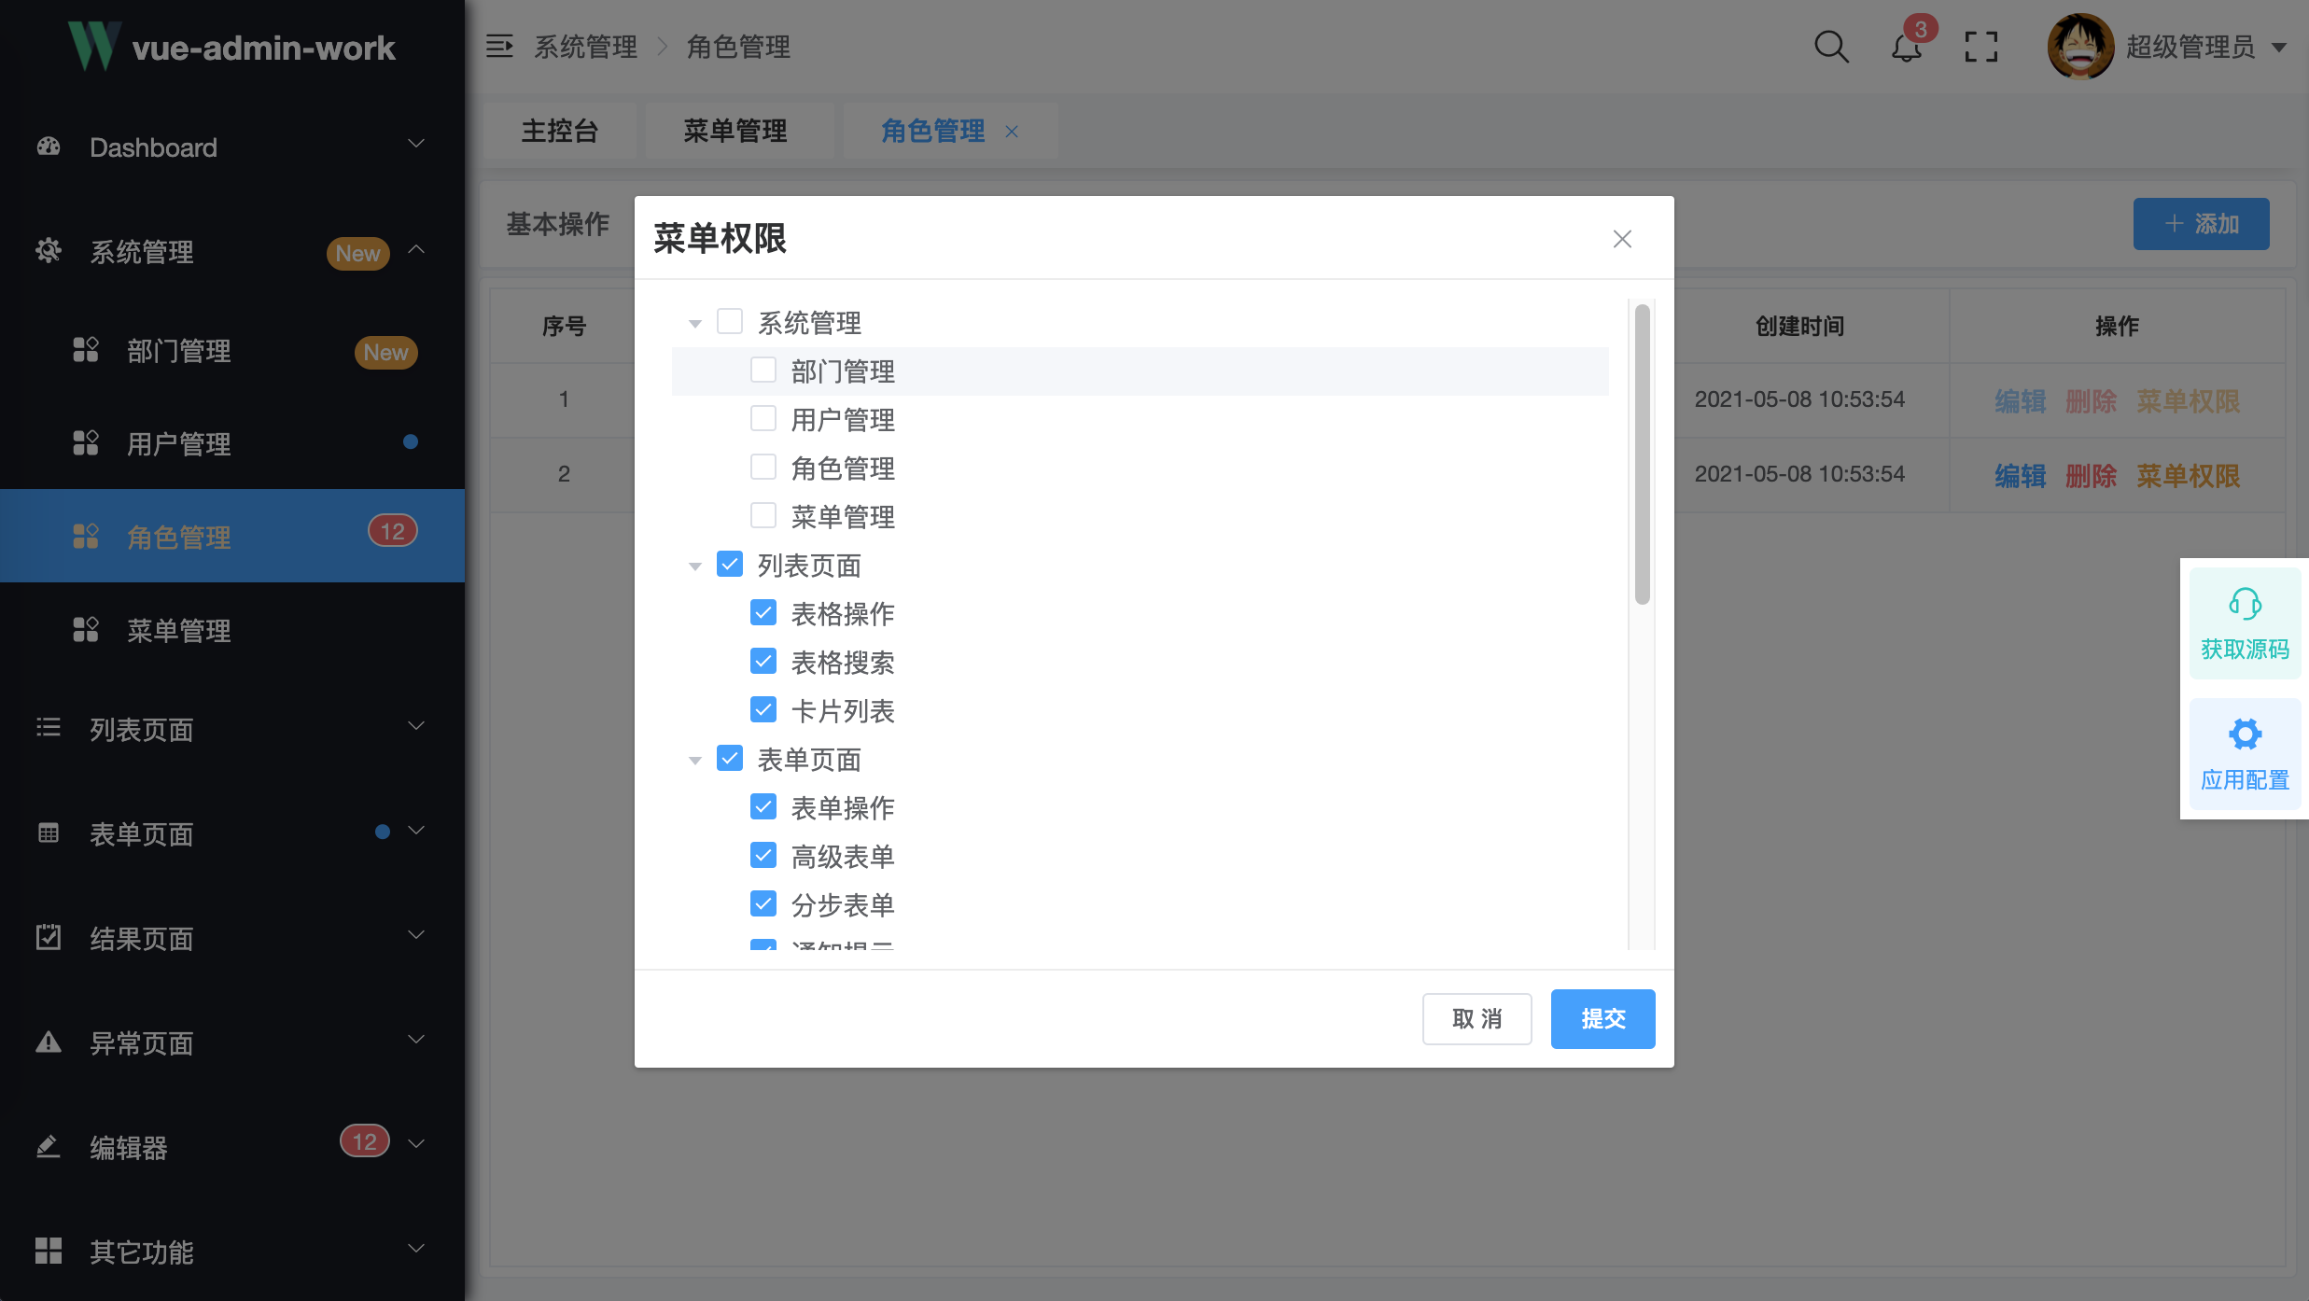The image size is (2309, 1301).
Task: Click the 表单页面 table icon in sidebar
Action: point(49,832)
